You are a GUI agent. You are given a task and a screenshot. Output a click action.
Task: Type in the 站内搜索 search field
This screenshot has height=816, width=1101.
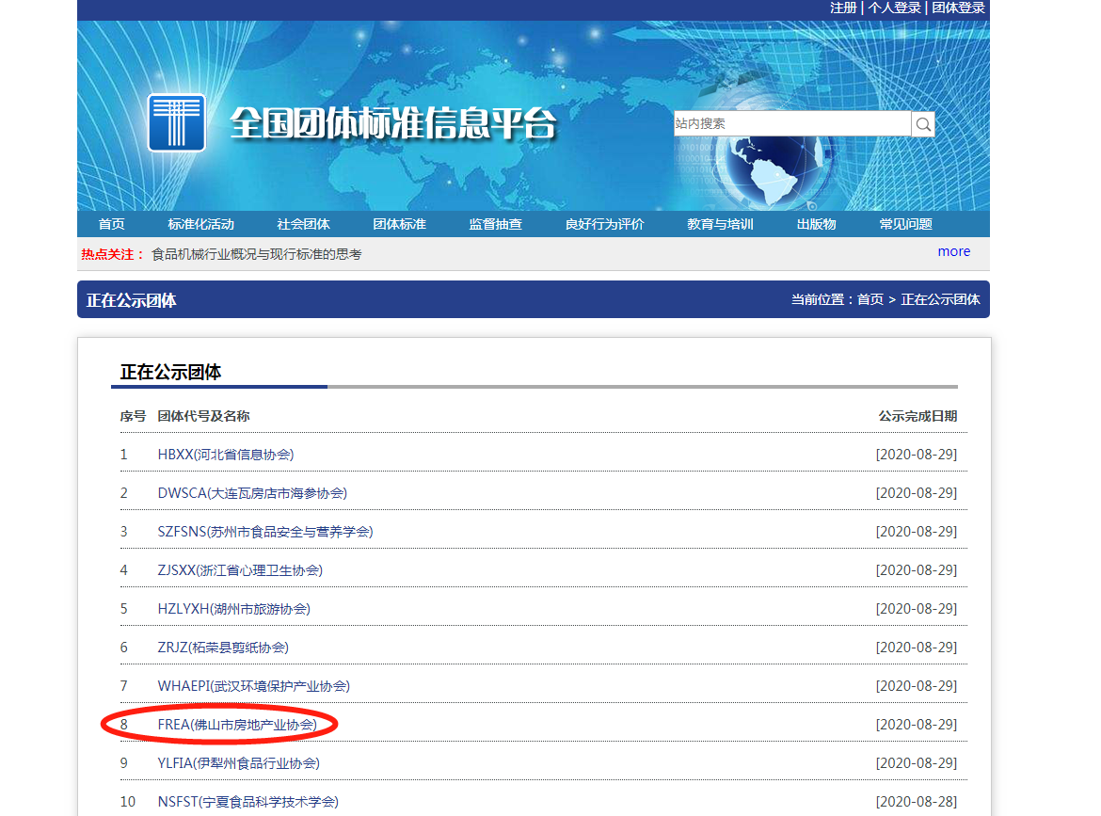[x=791, y=124]
